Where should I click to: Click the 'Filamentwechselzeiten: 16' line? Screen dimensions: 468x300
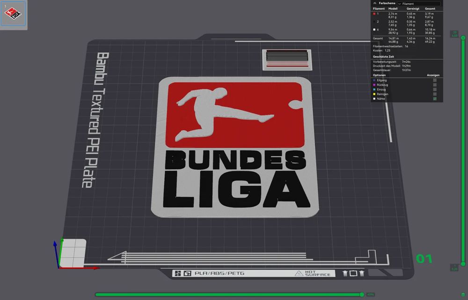point(390,46)
